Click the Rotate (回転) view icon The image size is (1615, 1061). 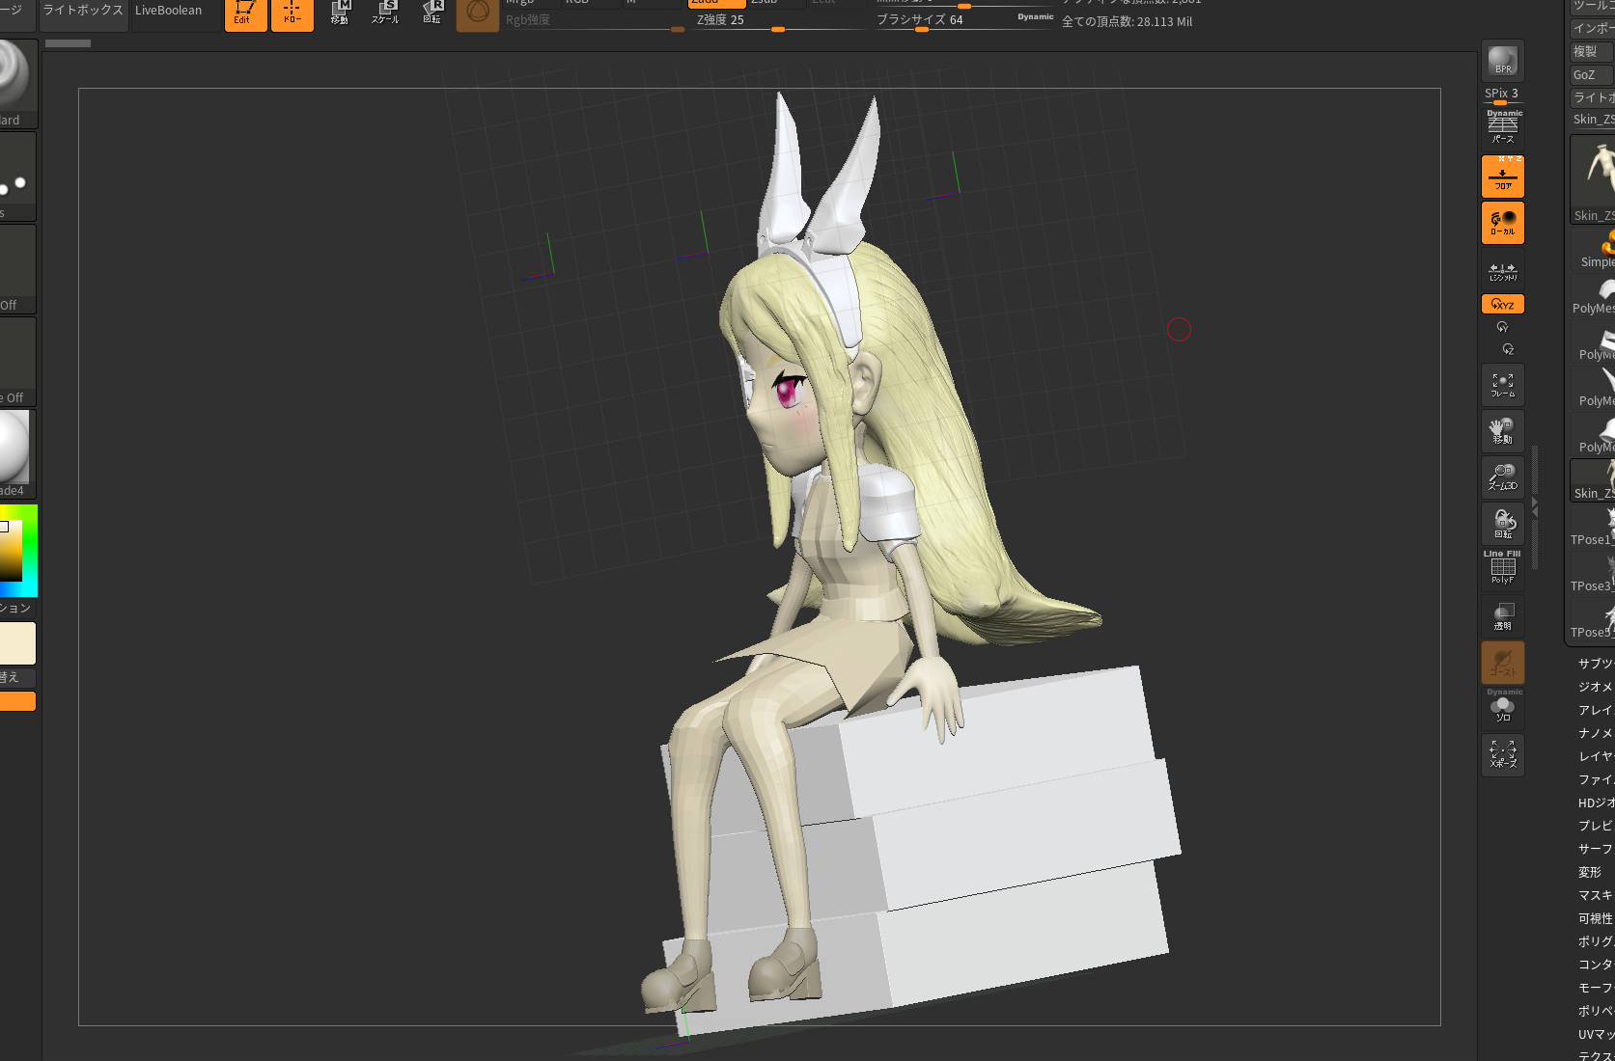point(1502,524)
